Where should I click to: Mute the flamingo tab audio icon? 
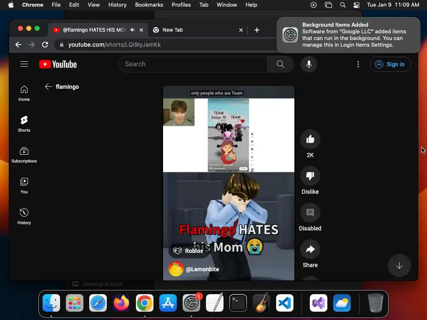point(132,30)
